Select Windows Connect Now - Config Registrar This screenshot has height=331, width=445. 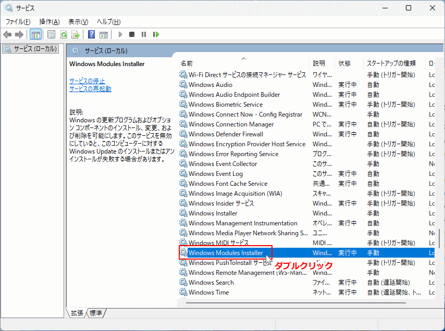pyautogui.click(x=307, y=114)
